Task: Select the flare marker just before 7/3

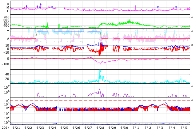Action: tap(158, 7)
